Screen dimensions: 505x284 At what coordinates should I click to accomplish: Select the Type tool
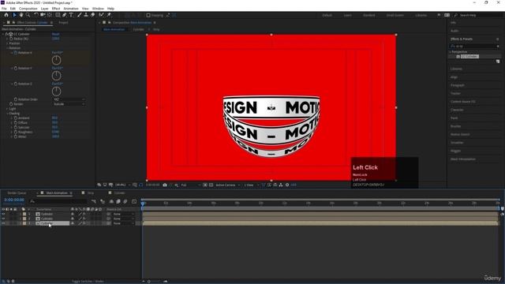tap(71, 15)
